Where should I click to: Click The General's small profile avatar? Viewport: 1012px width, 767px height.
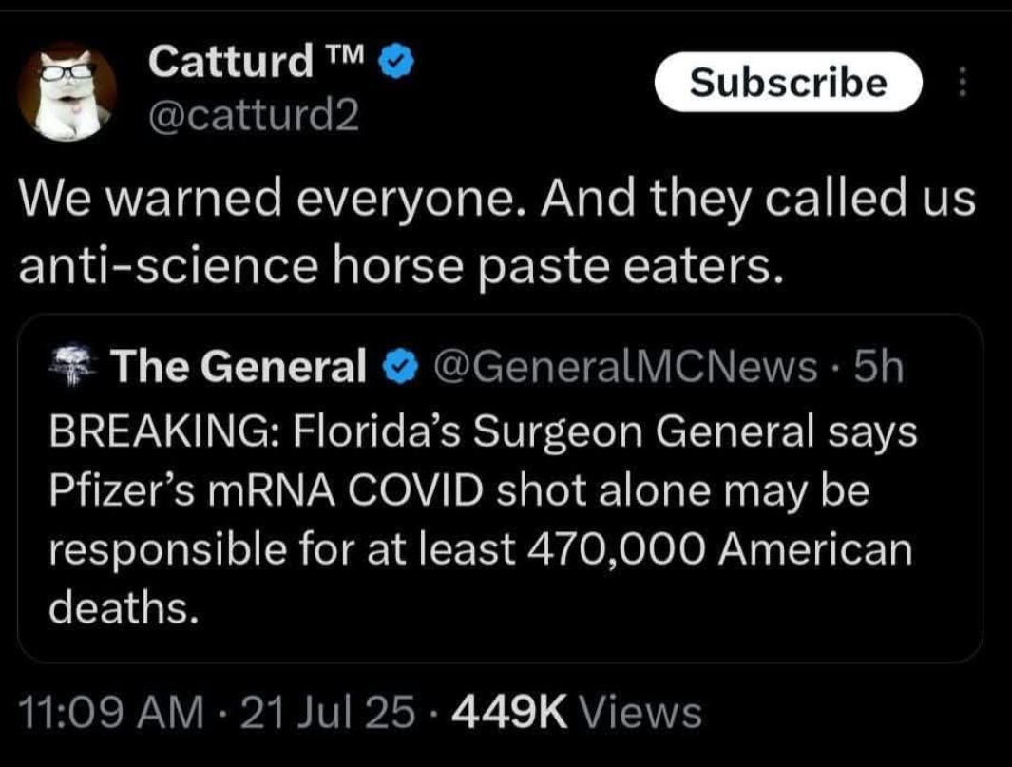click(x=74, y=365)
